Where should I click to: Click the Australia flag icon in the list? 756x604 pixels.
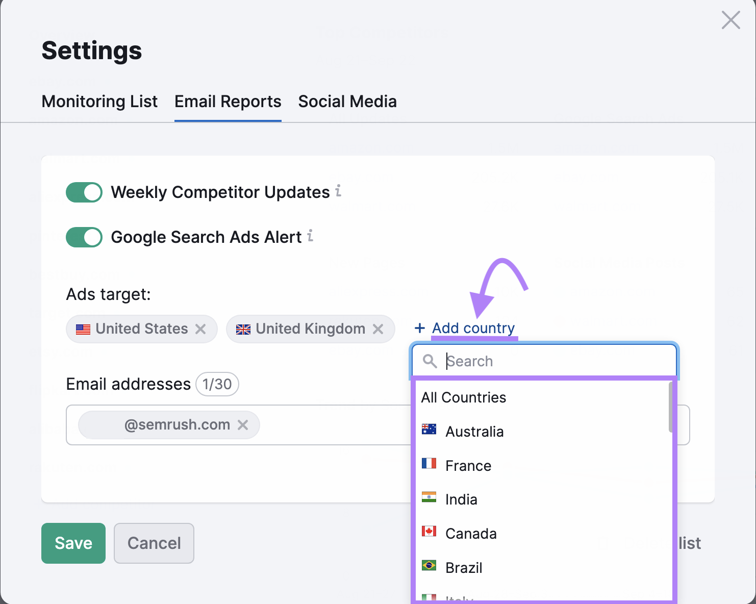pos(430,430)
